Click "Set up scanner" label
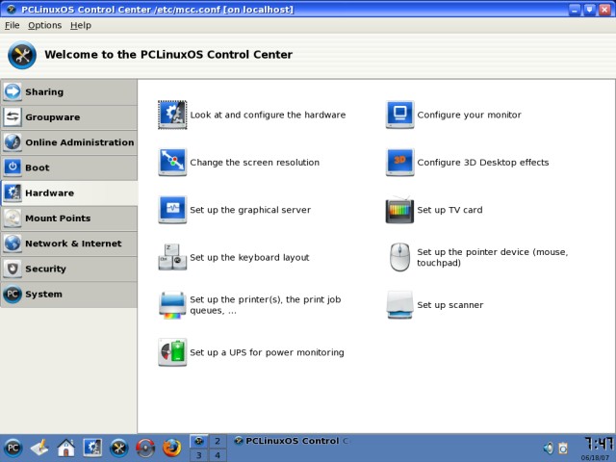 (450, 305)
